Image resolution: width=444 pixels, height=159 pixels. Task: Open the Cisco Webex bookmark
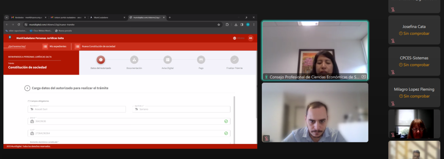[x=41, y=31]
